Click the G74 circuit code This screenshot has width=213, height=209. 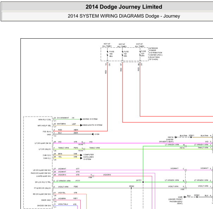(78, 172)
